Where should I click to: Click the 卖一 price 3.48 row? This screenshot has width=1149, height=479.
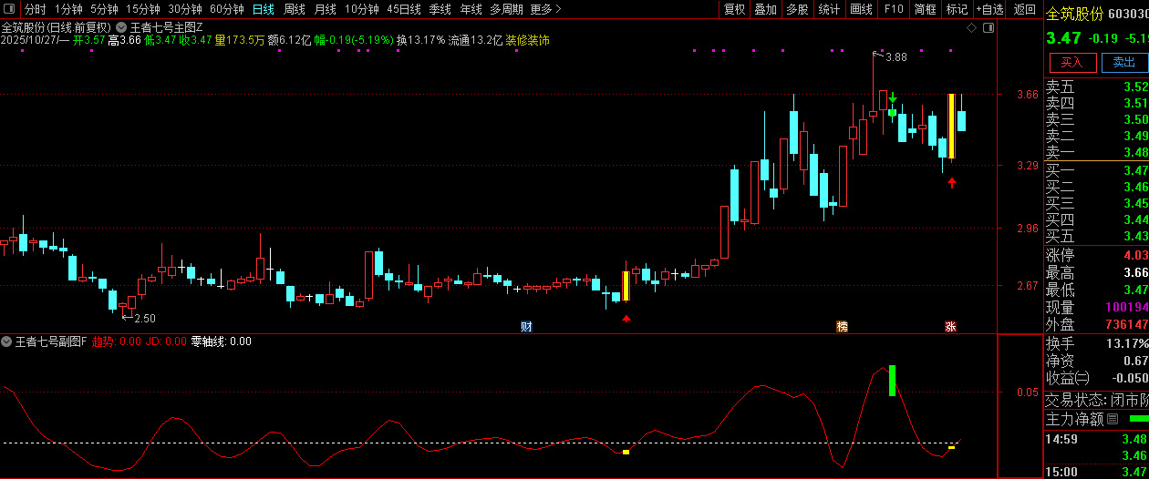pos(1096,152)
